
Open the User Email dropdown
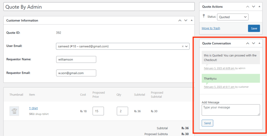(187, 46)
